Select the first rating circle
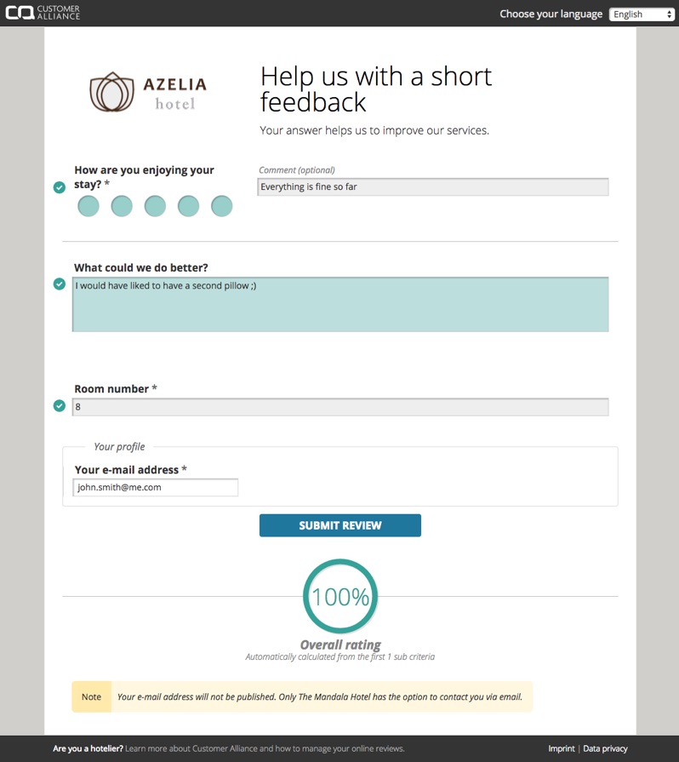This screenshot has width=679, height=762. [88, 206]
